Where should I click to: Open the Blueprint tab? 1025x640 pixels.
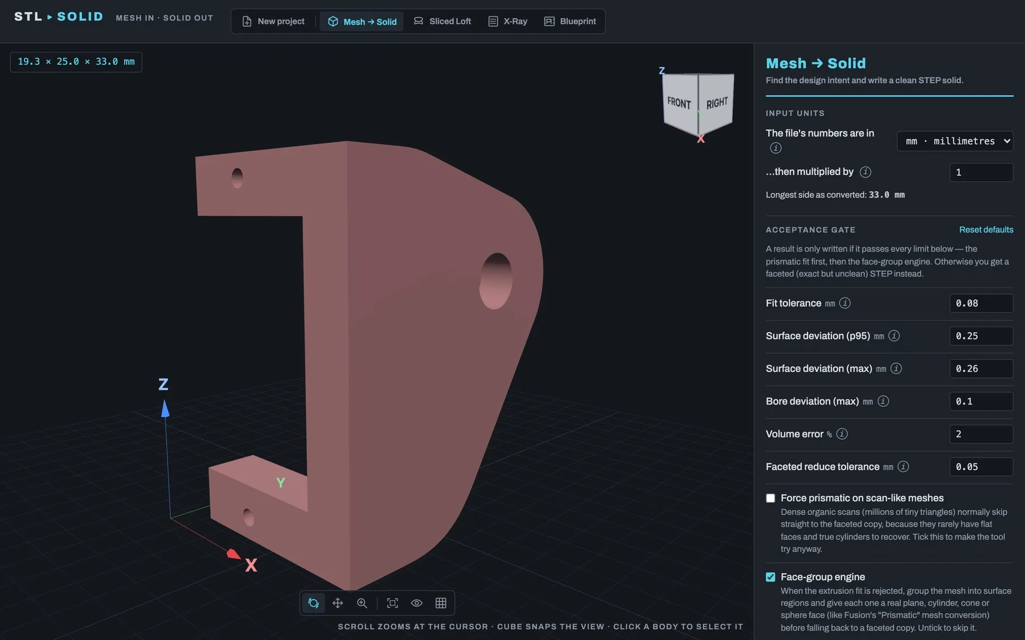(570, 22)
